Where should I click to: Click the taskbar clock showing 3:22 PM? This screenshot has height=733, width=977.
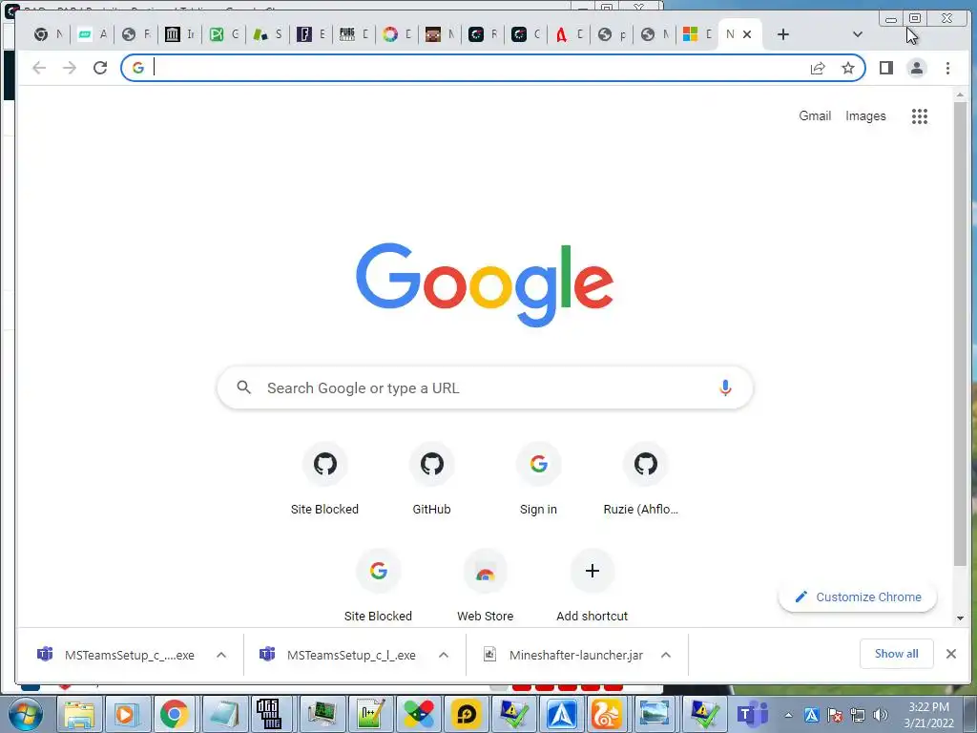tap(929, 715)
